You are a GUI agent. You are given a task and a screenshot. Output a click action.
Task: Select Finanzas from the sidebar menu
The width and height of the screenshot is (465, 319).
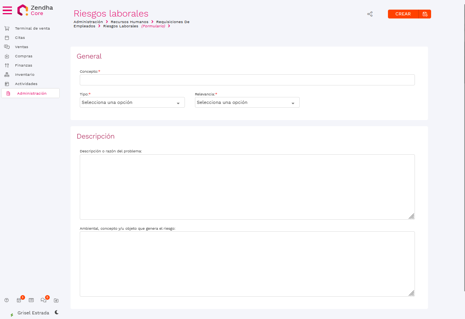[24, 65]
